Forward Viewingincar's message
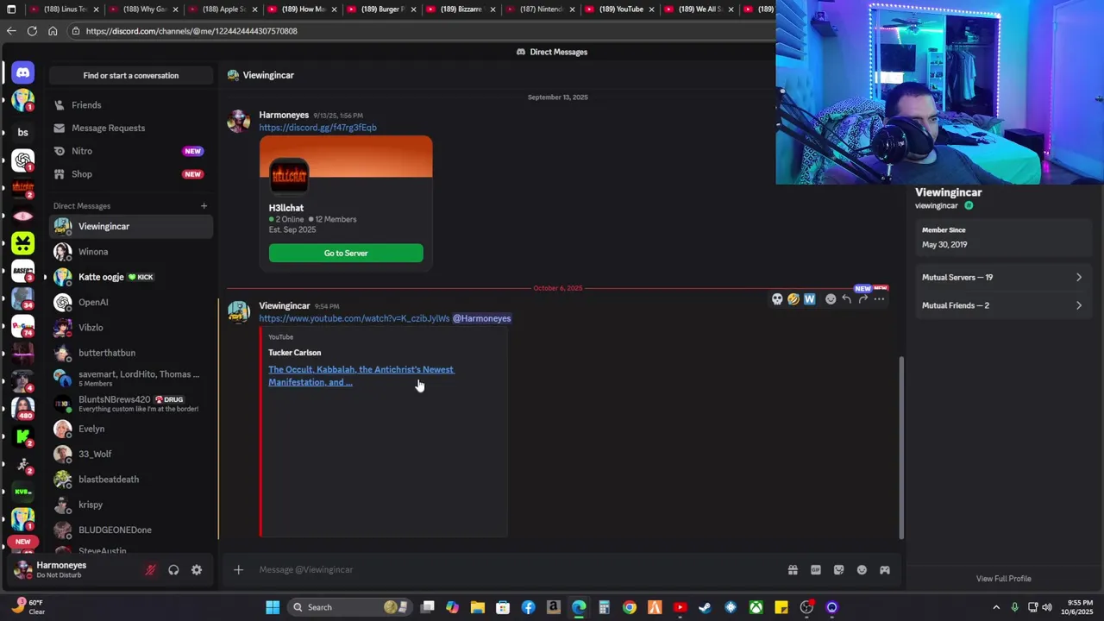 tap(863, 299)
